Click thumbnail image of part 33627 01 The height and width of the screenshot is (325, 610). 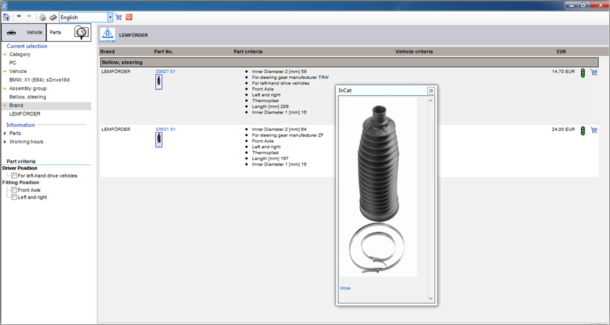coord(159,82)
